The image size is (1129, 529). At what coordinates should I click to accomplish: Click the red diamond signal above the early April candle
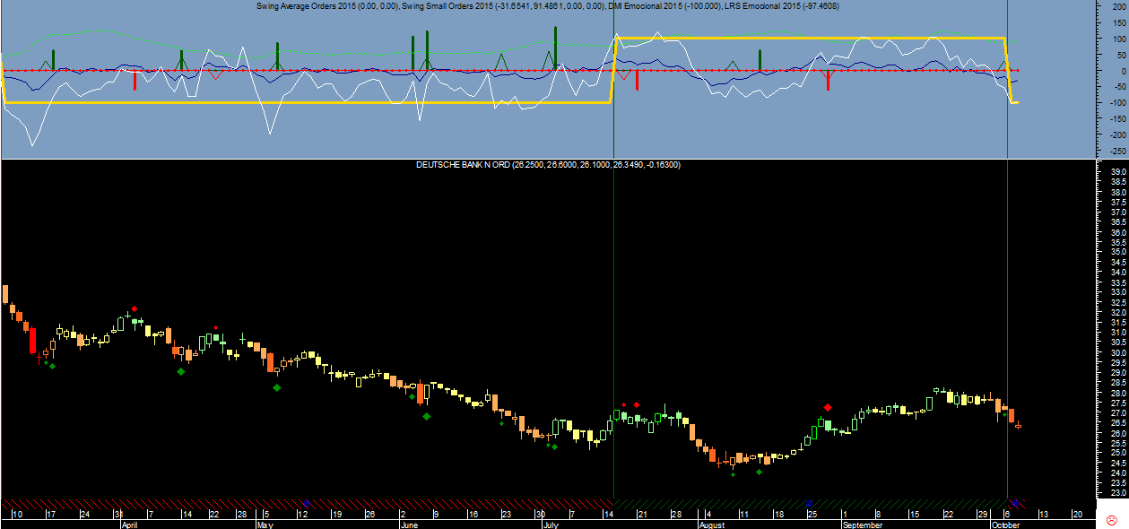click(134, 308)
